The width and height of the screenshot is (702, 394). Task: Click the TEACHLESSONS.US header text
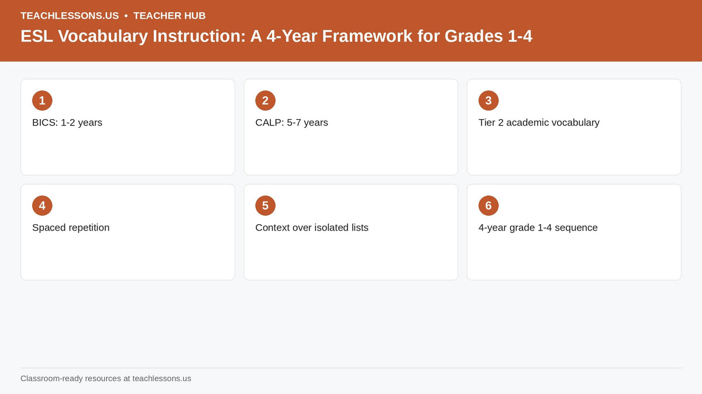pos(70,16)
